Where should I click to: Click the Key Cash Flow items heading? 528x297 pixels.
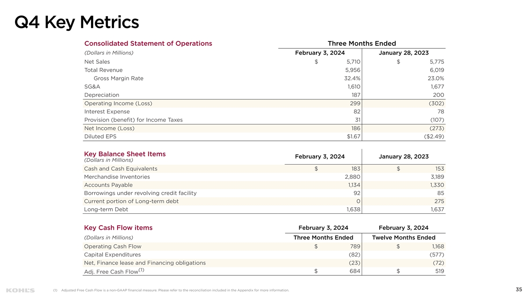pyautogui.click(x=118, y=228)
